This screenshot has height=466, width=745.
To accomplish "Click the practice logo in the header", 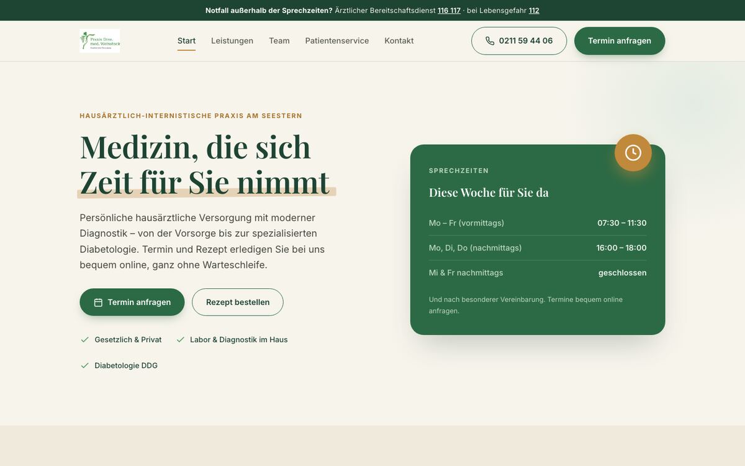I will 100,41.
